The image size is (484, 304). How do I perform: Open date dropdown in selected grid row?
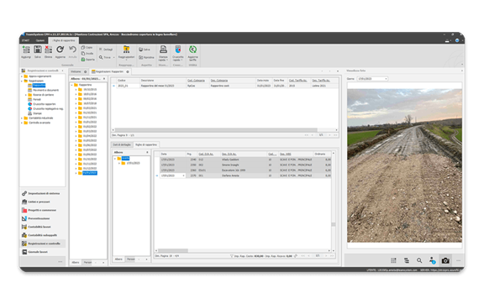click(184, 176)
